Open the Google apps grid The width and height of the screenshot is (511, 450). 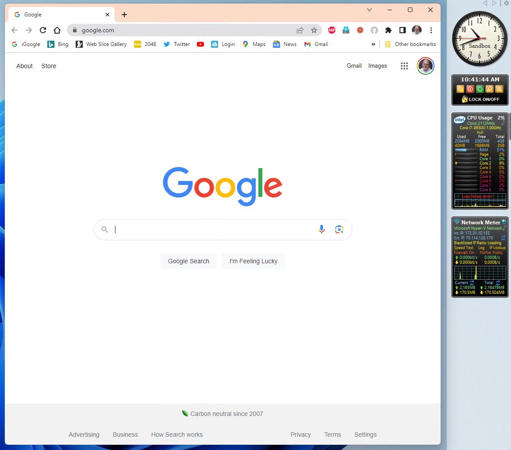tap(404, 66)
